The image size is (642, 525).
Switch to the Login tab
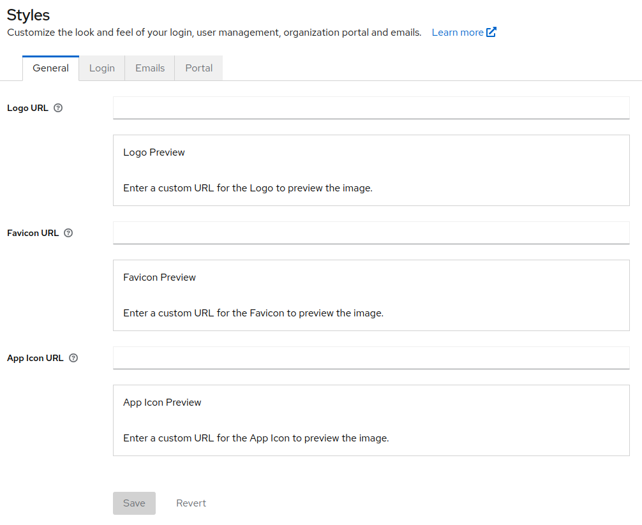pyautogui.click(x=102, y=68)
